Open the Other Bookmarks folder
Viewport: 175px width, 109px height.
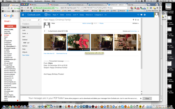click(x=152, y=11)
